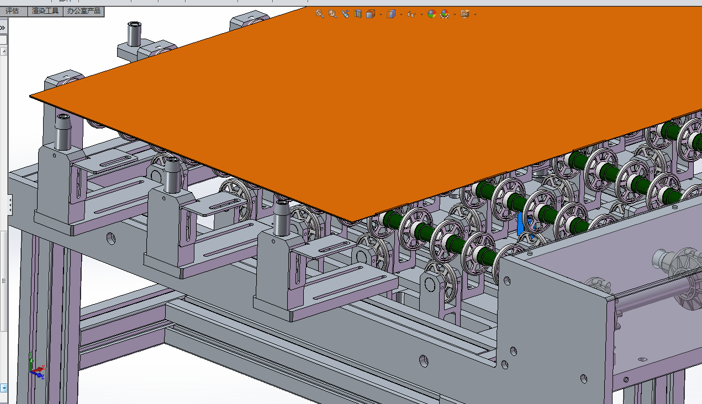Expand the View Settings dropdown arrow
The image size is (702, 404).
tap(475, 15)
